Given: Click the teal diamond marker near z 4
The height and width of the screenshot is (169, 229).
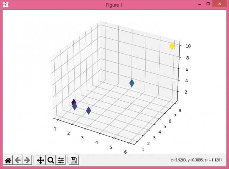Looking at the screenshot, I should pos(132,83).
